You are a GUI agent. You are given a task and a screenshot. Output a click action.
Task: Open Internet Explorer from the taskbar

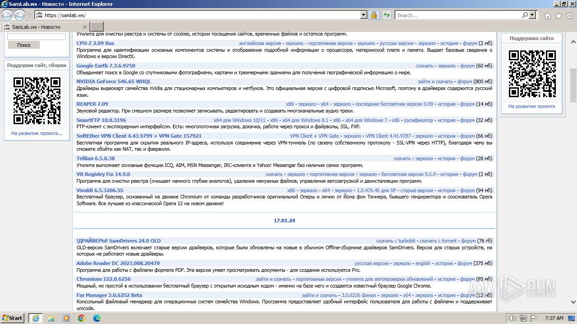point(35,318)
